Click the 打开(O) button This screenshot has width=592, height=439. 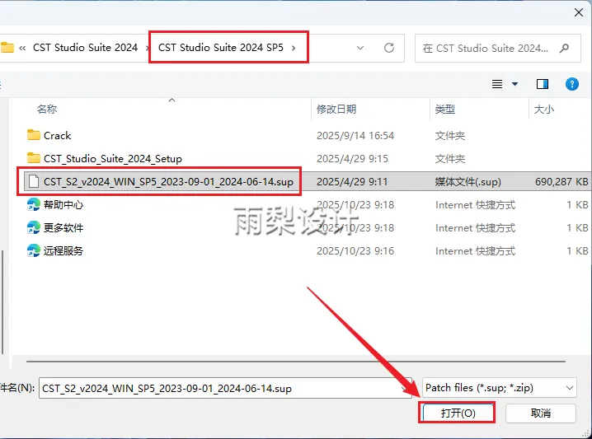coord(458,413)
